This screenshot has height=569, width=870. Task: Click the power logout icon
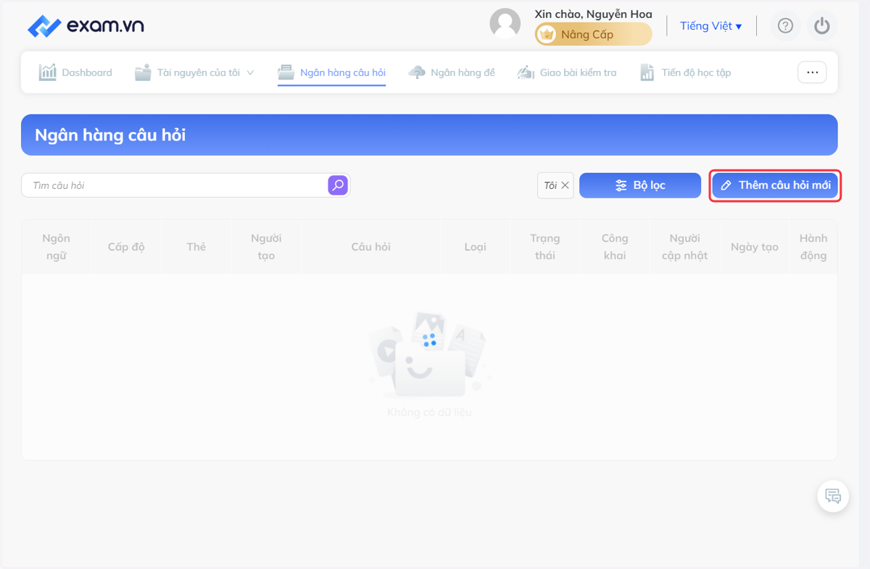[x=821, y=26]
